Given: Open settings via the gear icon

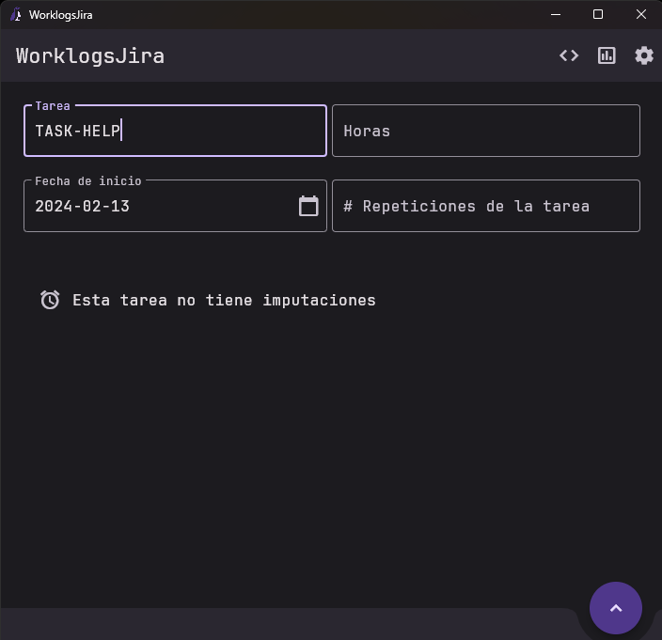Looking at the screenshot, I should tap(644, 55).
